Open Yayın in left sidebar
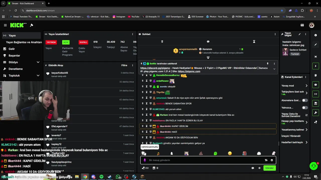 21,35
